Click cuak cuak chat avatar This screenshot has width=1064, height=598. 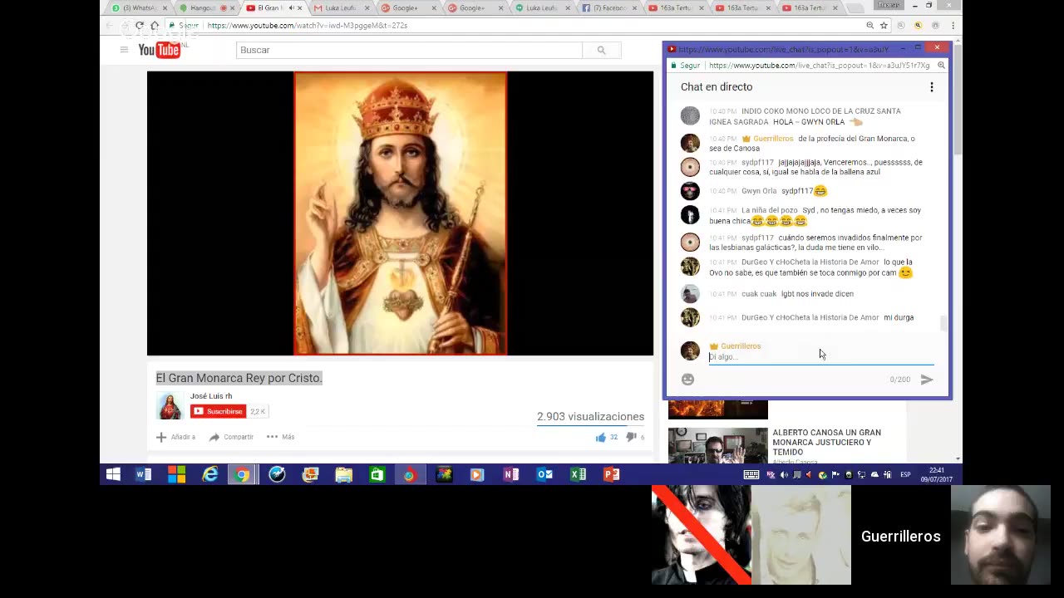pyautogui.click(x=690, y=294)
